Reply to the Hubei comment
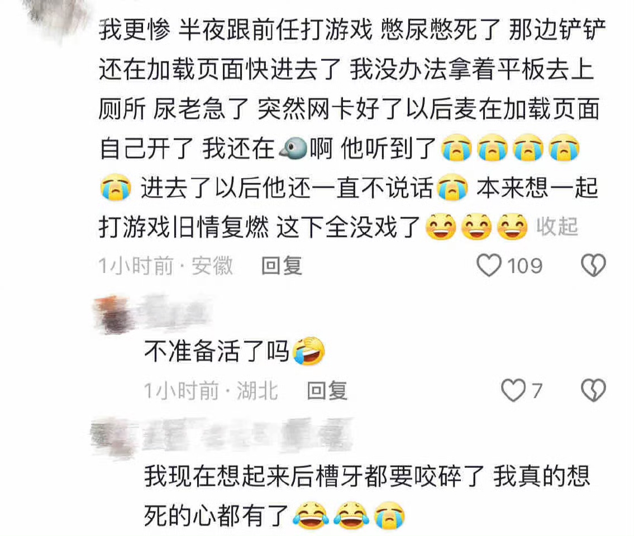634x536 pixels. tap(327, 391)
